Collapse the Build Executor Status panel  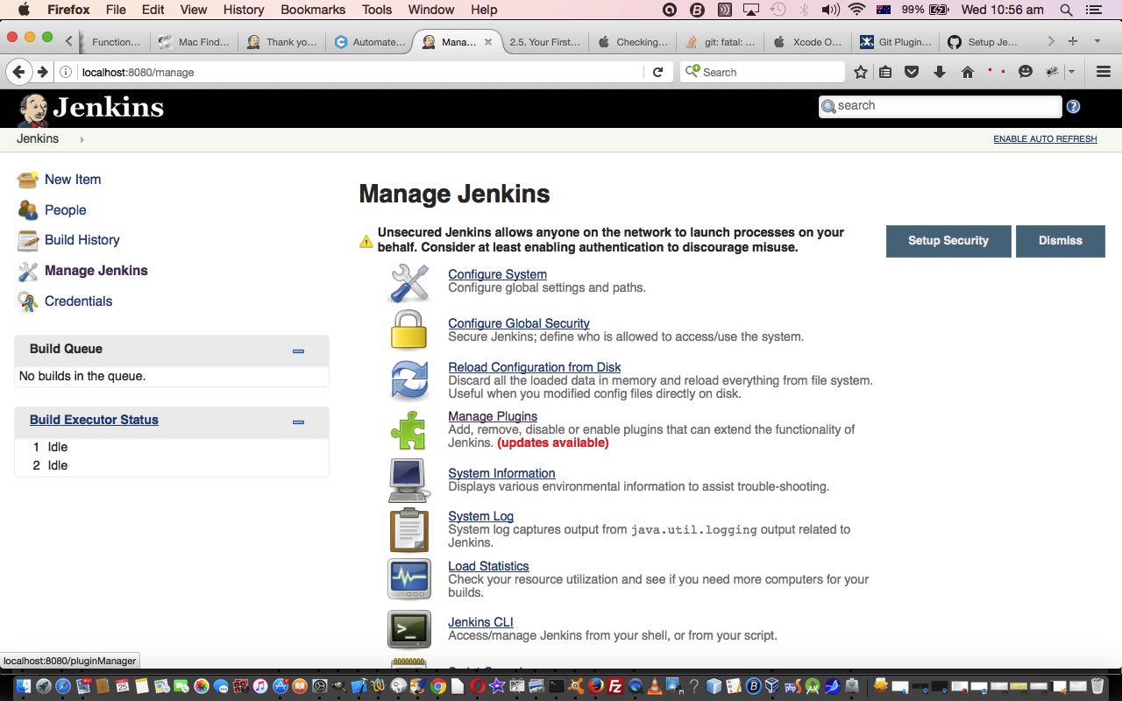[x=298, y=421]
